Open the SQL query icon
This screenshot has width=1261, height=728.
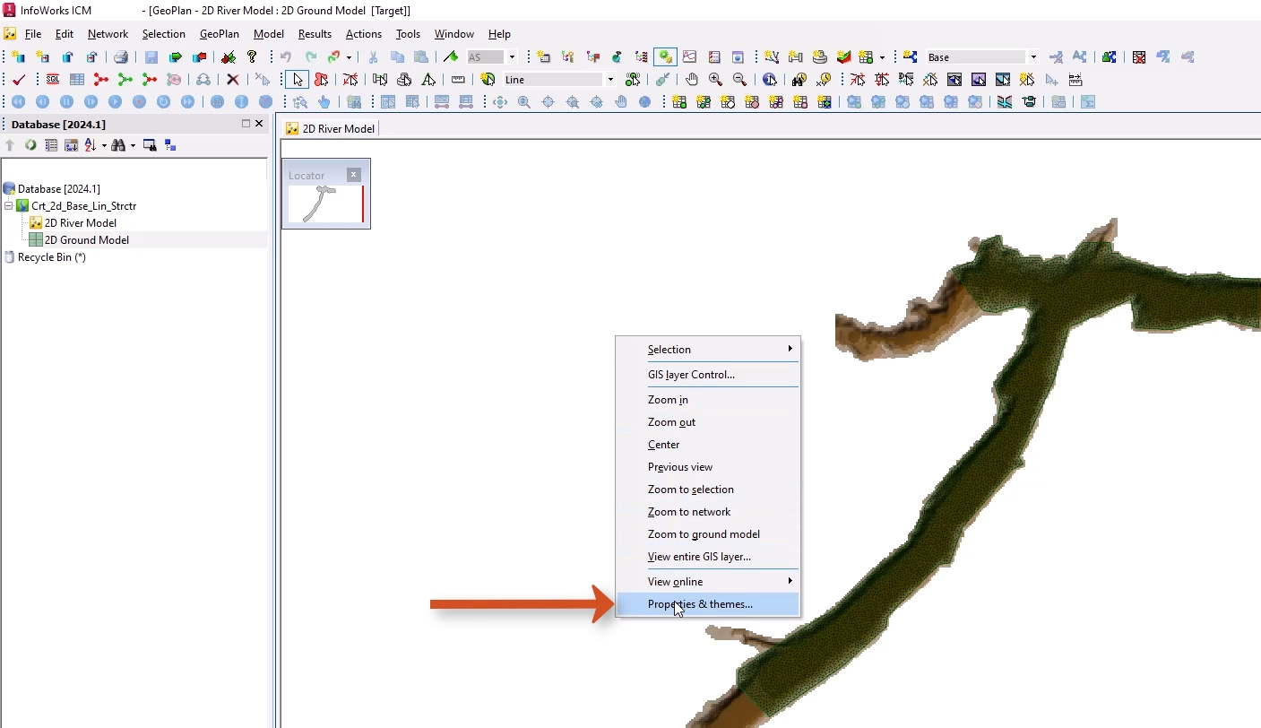(x=53, y=80)
